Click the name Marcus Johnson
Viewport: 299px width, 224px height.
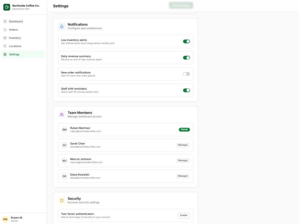[x=81, y=159]
